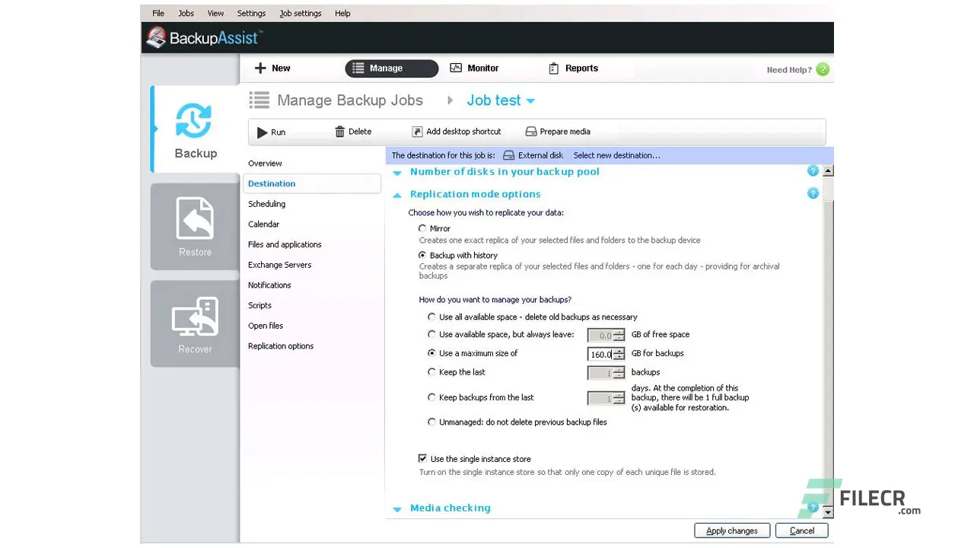This screenshot has width=974, height=548.
Task: Select Keep the last backups option
Action: coord(432,373)
